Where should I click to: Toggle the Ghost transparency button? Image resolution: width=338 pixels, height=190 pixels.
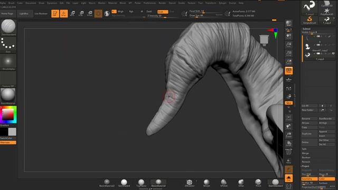pos(289,169)
